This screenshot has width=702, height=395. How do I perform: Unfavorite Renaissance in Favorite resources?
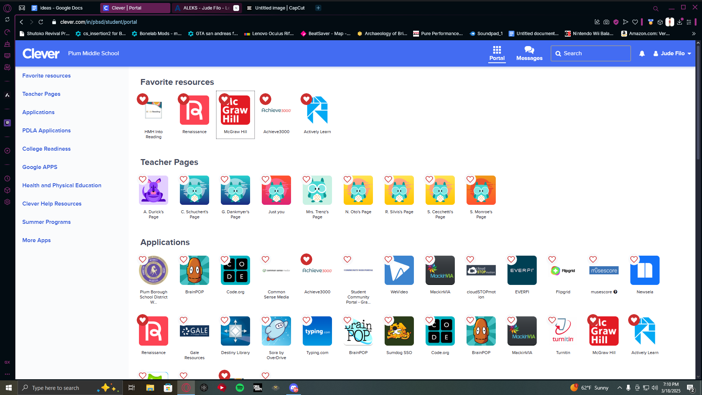point(184,99)
